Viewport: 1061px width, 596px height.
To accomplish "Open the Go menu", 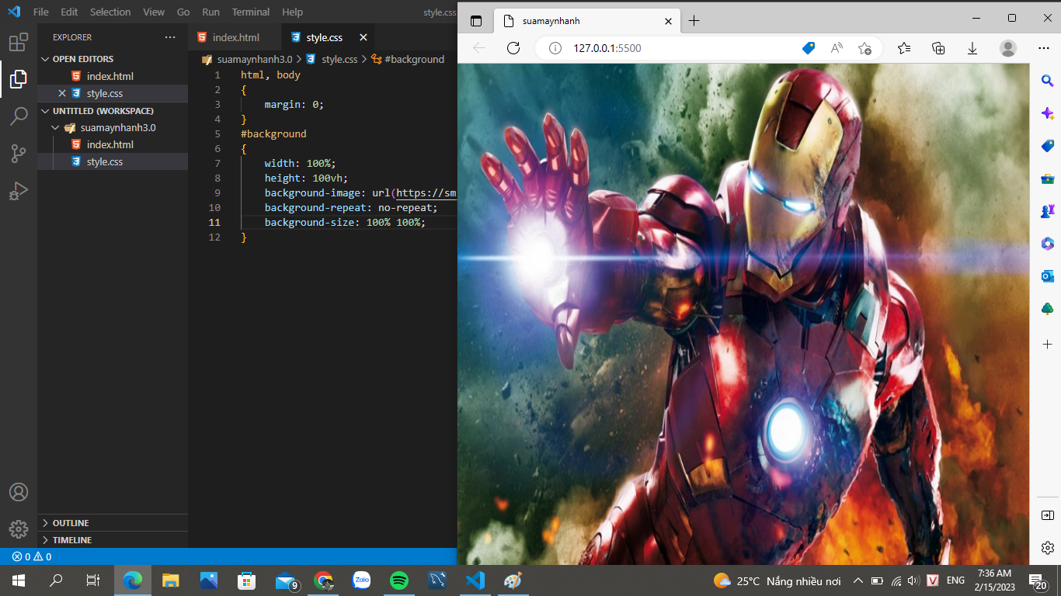I will pyautogui.click(x=183, y=12).
